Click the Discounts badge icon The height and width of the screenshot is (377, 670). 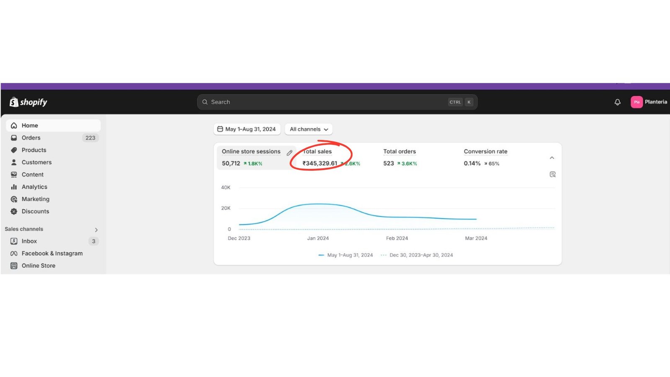14,212
